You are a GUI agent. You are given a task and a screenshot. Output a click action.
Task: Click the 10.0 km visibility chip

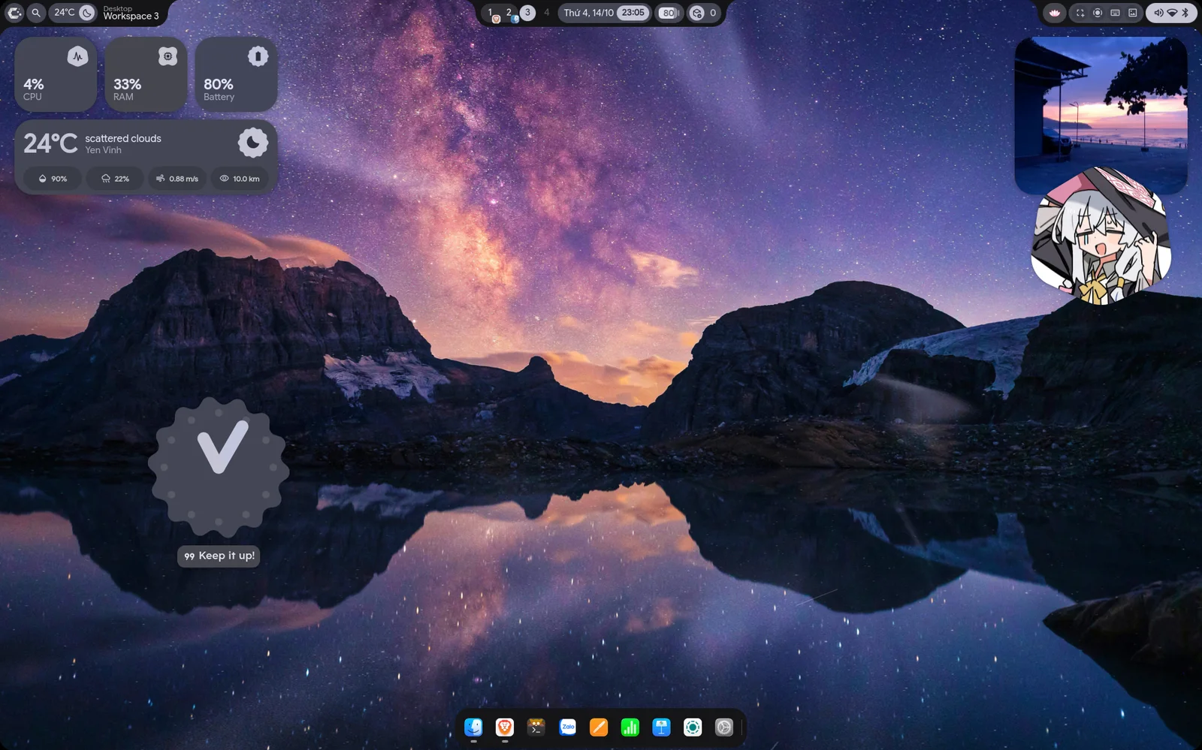click(x=240, y=179)
